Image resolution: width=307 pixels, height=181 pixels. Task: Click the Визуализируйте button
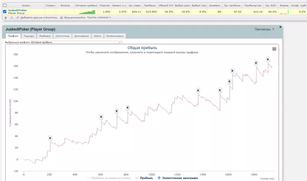[x=75, y=17]
